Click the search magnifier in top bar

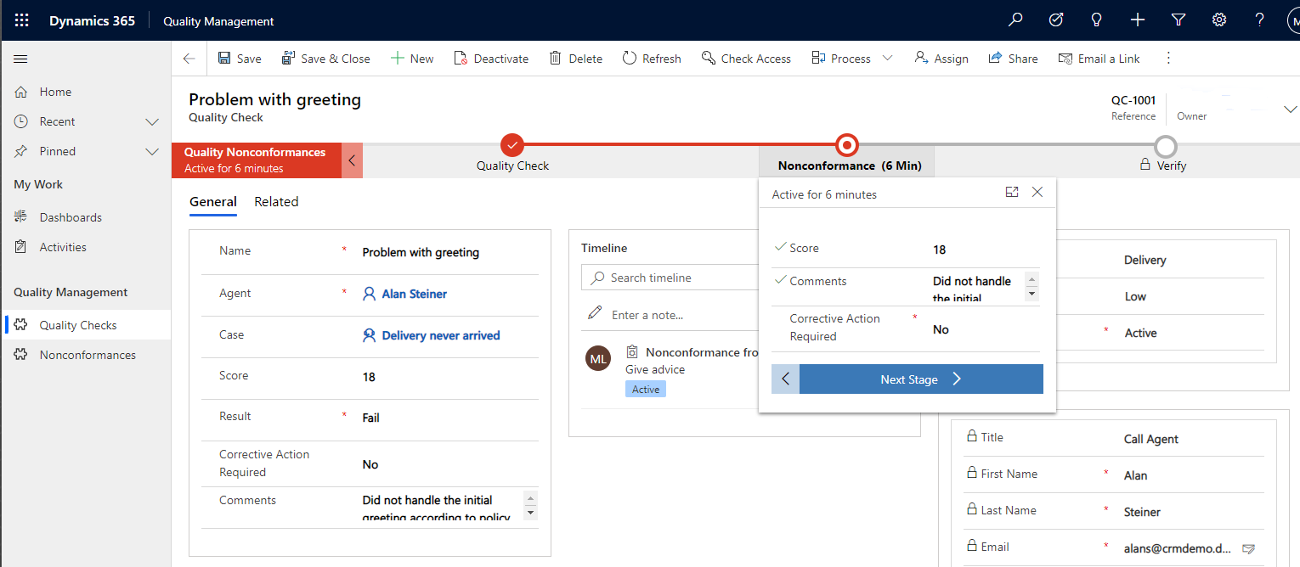coord(1015,20)
